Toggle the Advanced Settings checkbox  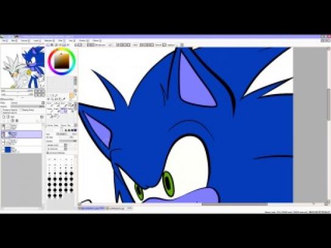(x=48, y=153)
